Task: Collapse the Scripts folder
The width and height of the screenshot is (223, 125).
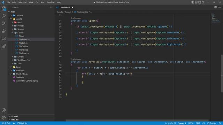Action: [31, 33]
